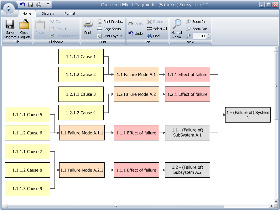
Task: Click Normal Zoom magnifier icon
Action: coord(177,25)
